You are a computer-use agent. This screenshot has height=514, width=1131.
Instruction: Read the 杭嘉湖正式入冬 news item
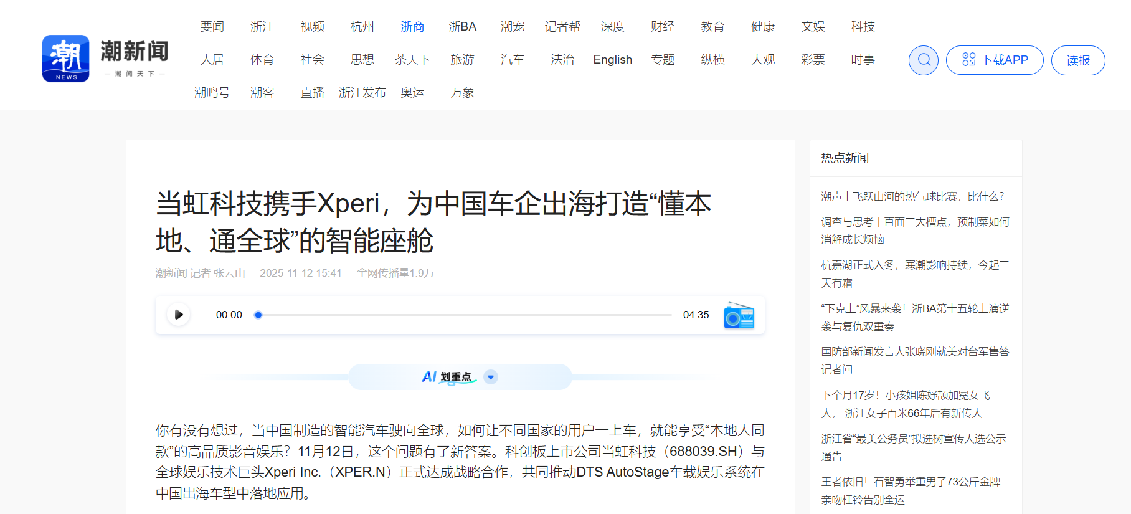coord(915,274)
